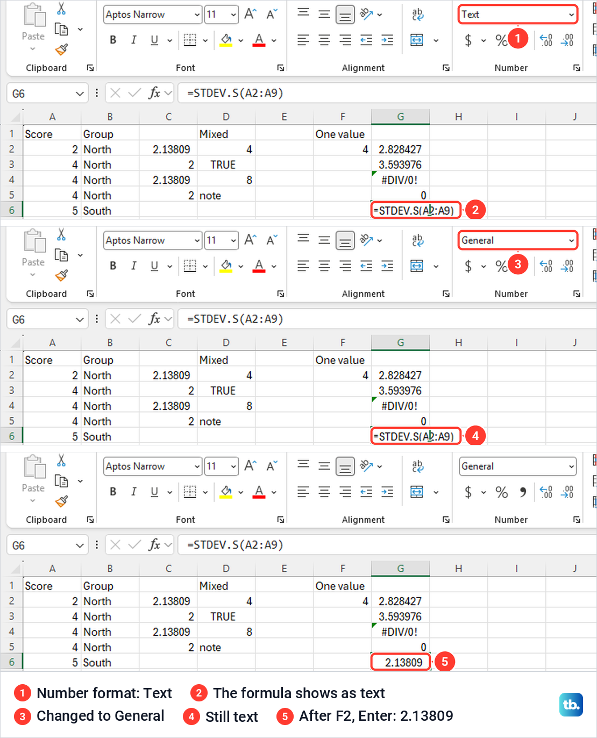
Task: Click Increase Decimal in the top ribbon
Action: 546,40
